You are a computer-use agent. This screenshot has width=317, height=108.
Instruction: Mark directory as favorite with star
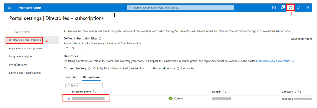click(69, 99)
